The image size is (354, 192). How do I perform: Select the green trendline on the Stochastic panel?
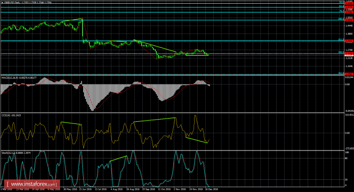point(118,158)
